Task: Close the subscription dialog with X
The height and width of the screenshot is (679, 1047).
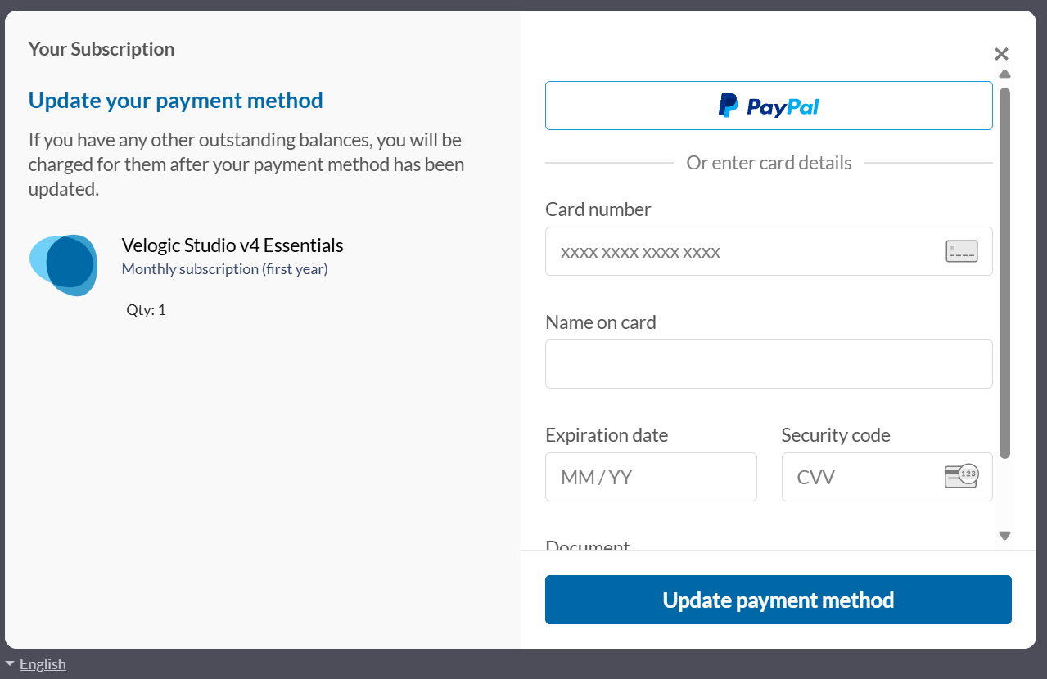Action: pos(1001,54)
